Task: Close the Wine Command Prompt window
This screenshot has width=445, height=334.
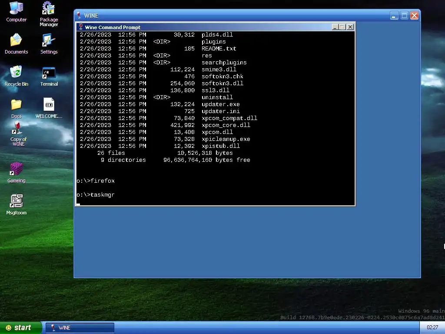Action: 350,27
